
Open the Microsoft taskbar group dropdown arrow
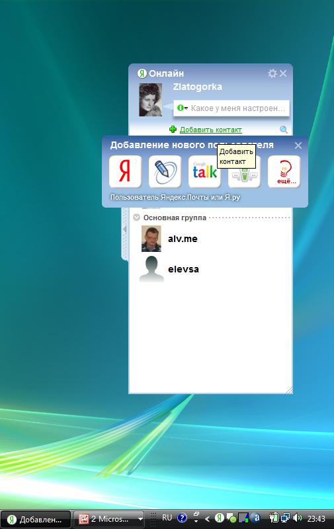140,518
